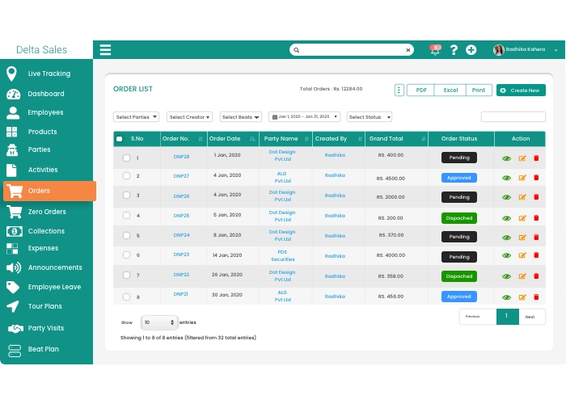Open the Select Creator dropdown
The image size is (566, 404).
pos(190,117)
